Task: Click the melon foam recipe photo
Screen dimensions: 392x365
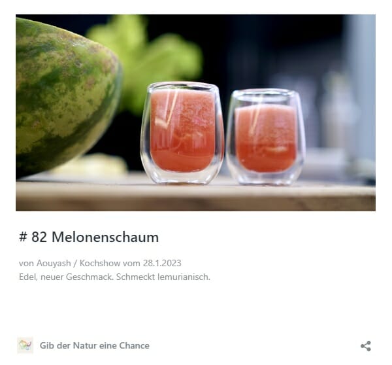Action: point(195,113)
